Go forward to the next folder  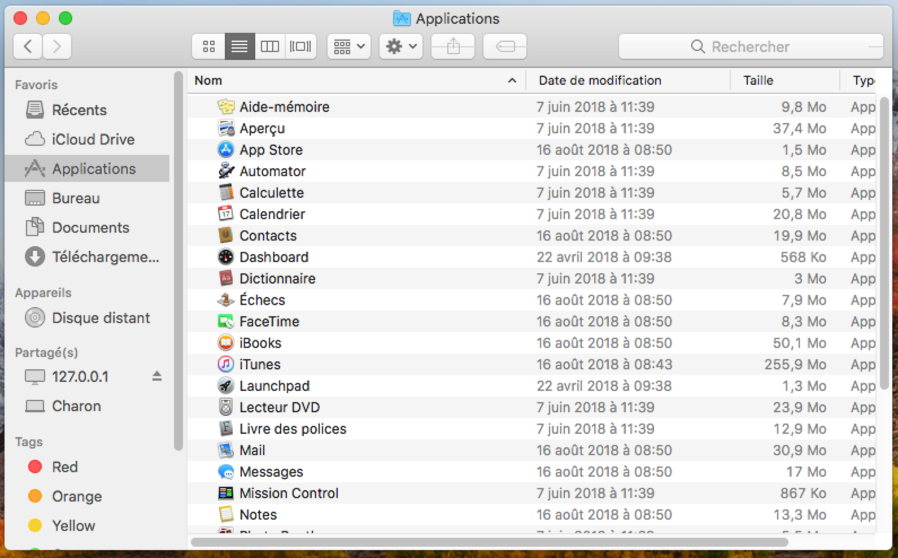coord(56,46)
